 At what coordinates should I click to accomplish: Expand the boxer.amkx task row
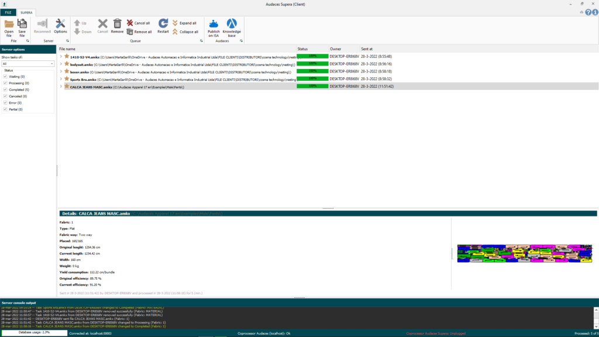[61, 71]
